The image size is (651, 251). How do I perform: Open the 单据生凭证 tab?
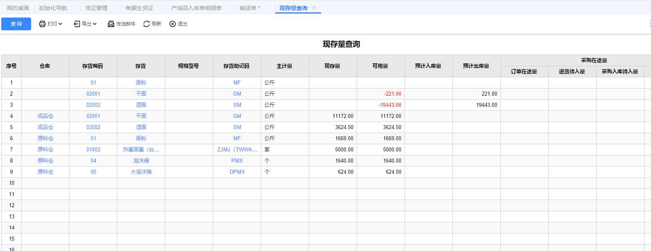(139, 8)
